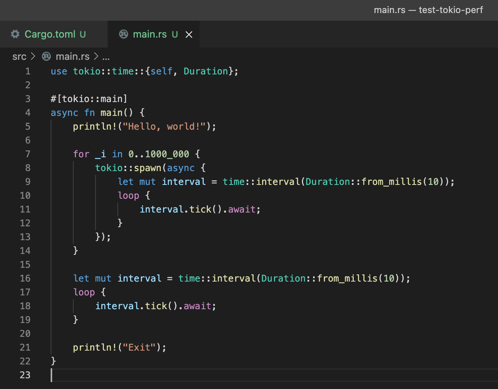Click the chevron after main.rs breadcrumb
This screenshot has height=389, width=498.
96,56
